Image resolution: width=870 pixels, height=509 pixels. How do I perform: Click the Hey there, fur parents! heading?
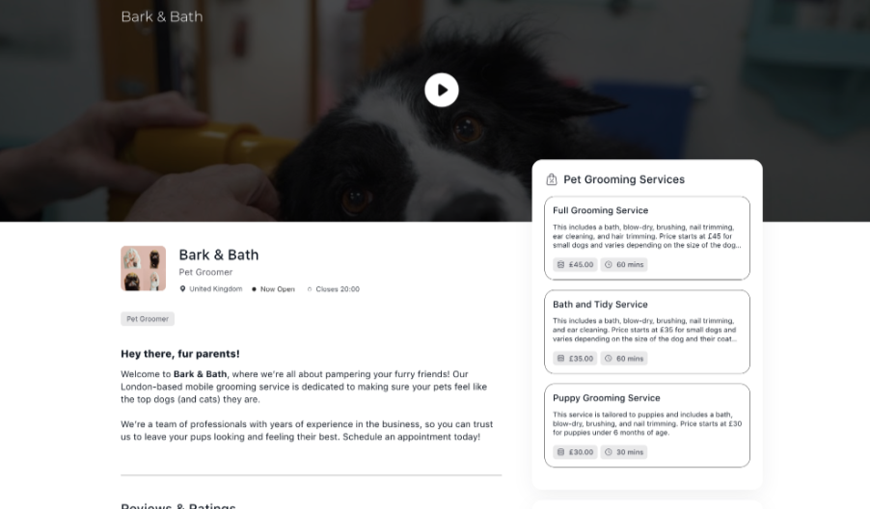point(180,354)
